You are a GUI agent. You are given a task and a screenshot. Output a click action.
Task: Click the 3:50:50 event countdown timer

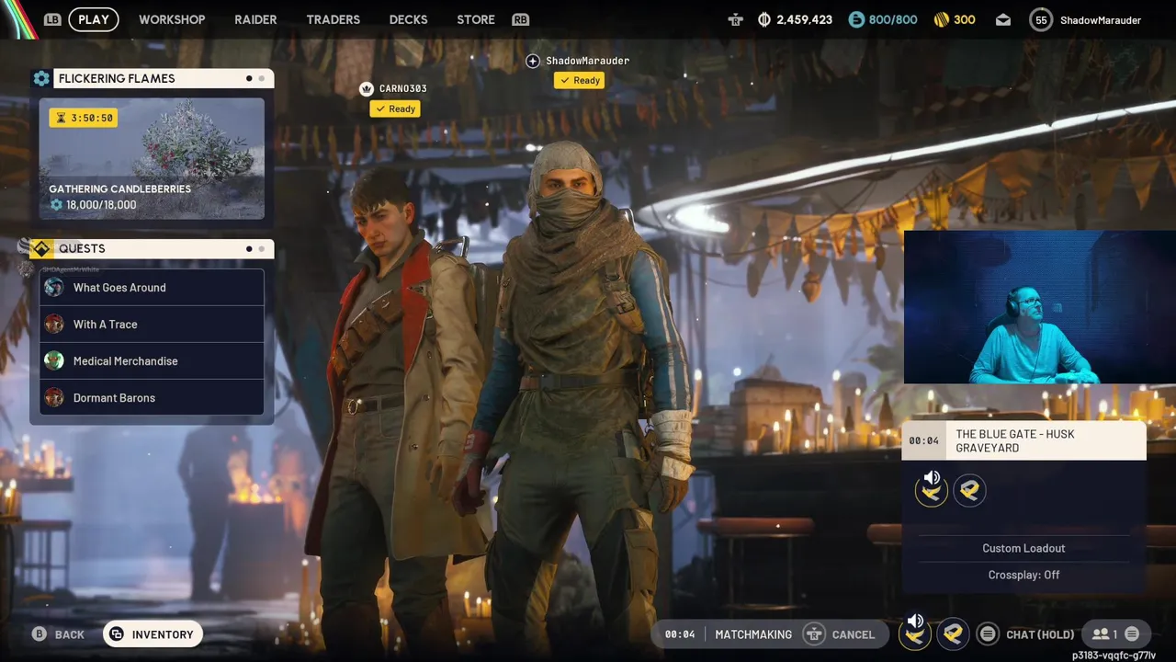pos(84,118)
